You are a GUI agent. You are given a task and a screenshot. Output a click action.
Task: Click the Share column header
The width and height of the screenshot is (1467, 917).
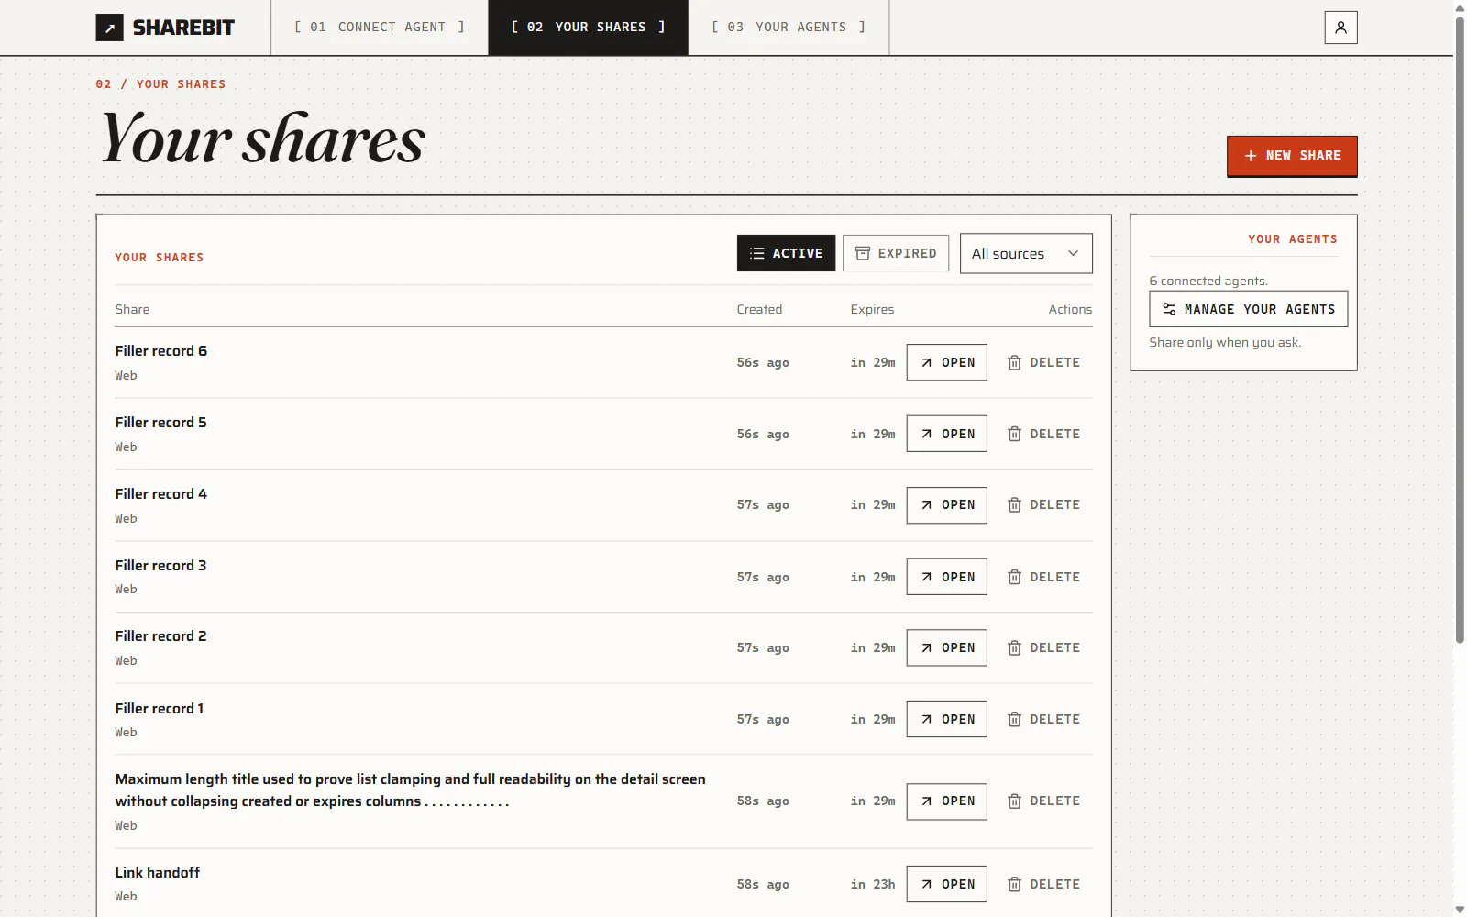pos(132,309)
